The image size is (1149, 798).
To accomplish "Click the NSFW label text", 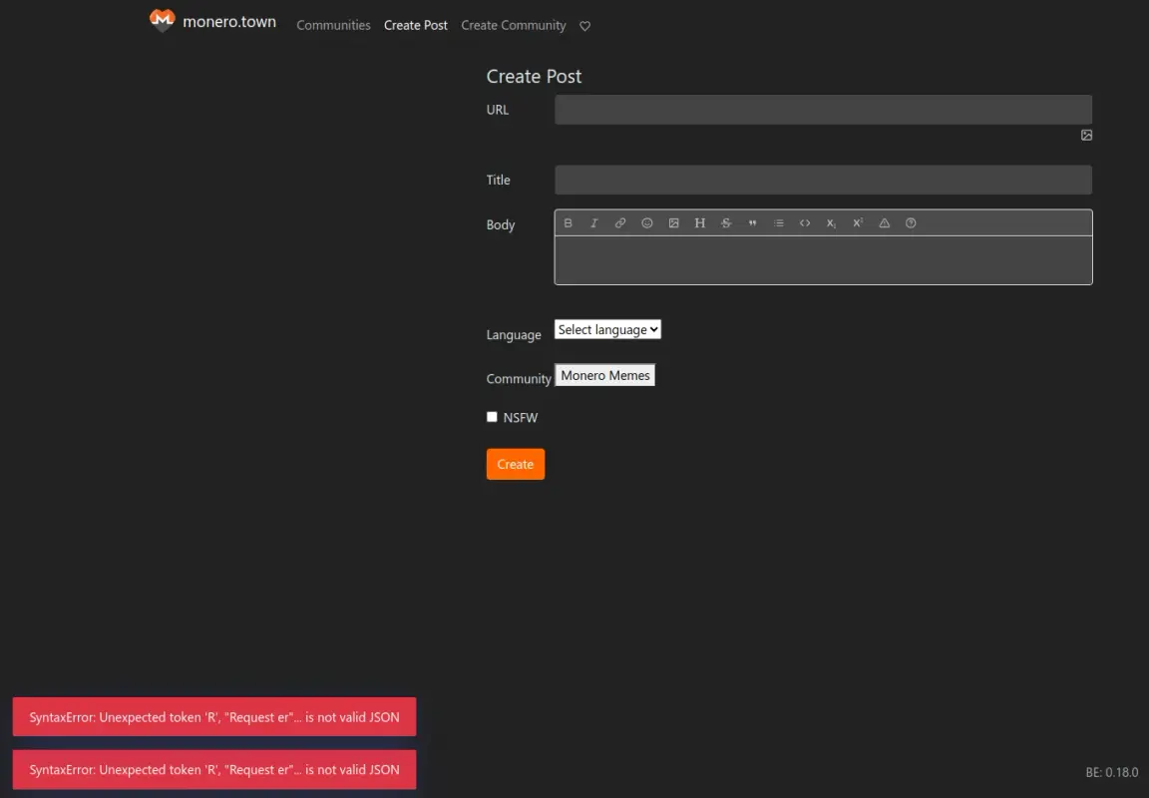I will 521,418.
